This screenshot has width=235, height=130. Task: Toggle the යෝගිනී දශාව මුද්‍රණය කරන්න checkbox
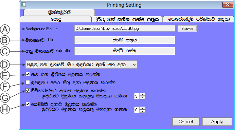pos(28,104)
